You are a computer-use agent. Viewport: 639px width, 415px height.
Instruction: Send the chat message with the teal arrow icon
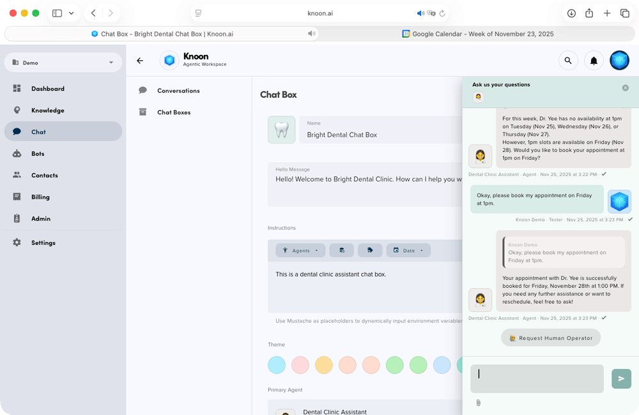[x=621, y=379]
